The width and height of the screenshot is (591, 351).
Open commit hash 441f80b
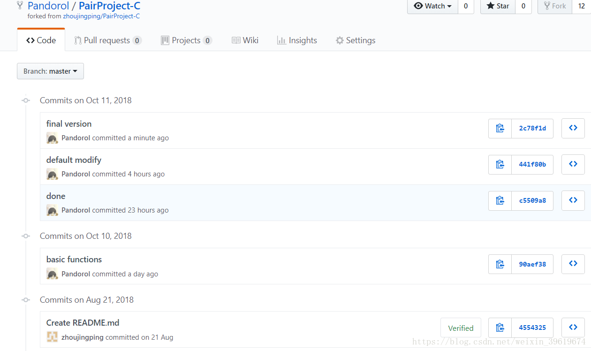point(532,164)
